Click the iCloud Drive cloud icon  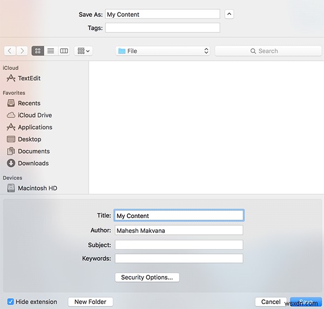point(11,115)
